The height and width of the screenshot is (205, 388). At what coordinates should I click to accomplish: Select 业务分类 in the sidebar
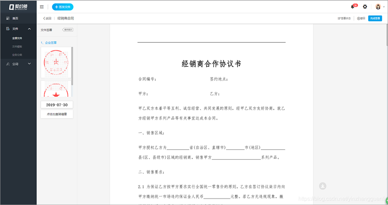click(17, 55)
